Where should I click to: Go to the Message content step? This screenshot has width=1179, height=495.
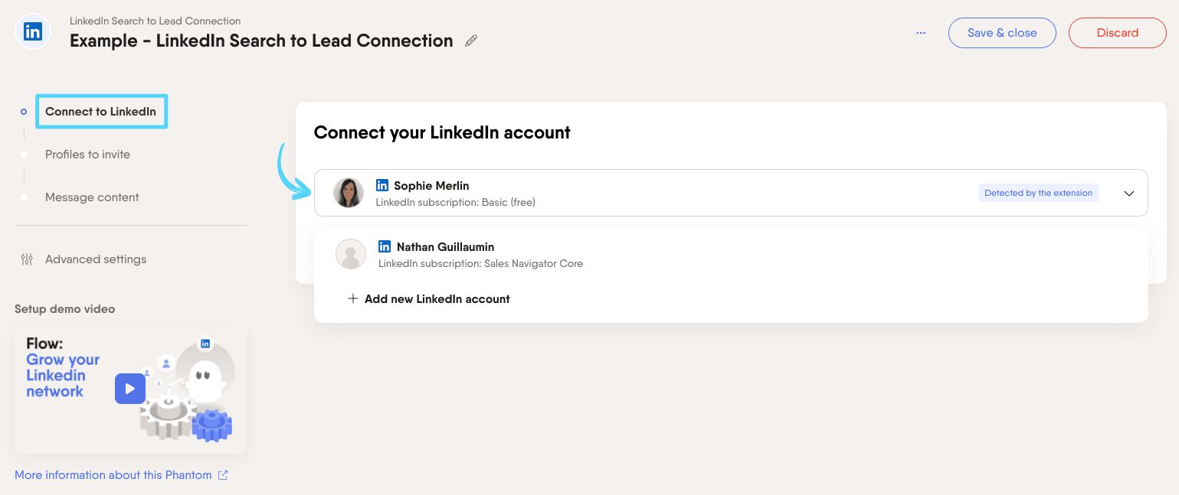[x=92, y=197]
